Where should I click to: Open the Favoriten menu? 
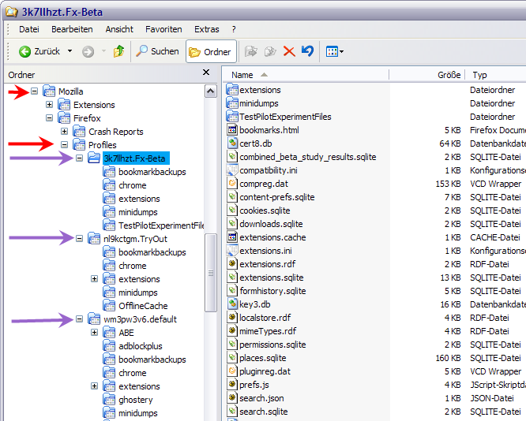163,29
